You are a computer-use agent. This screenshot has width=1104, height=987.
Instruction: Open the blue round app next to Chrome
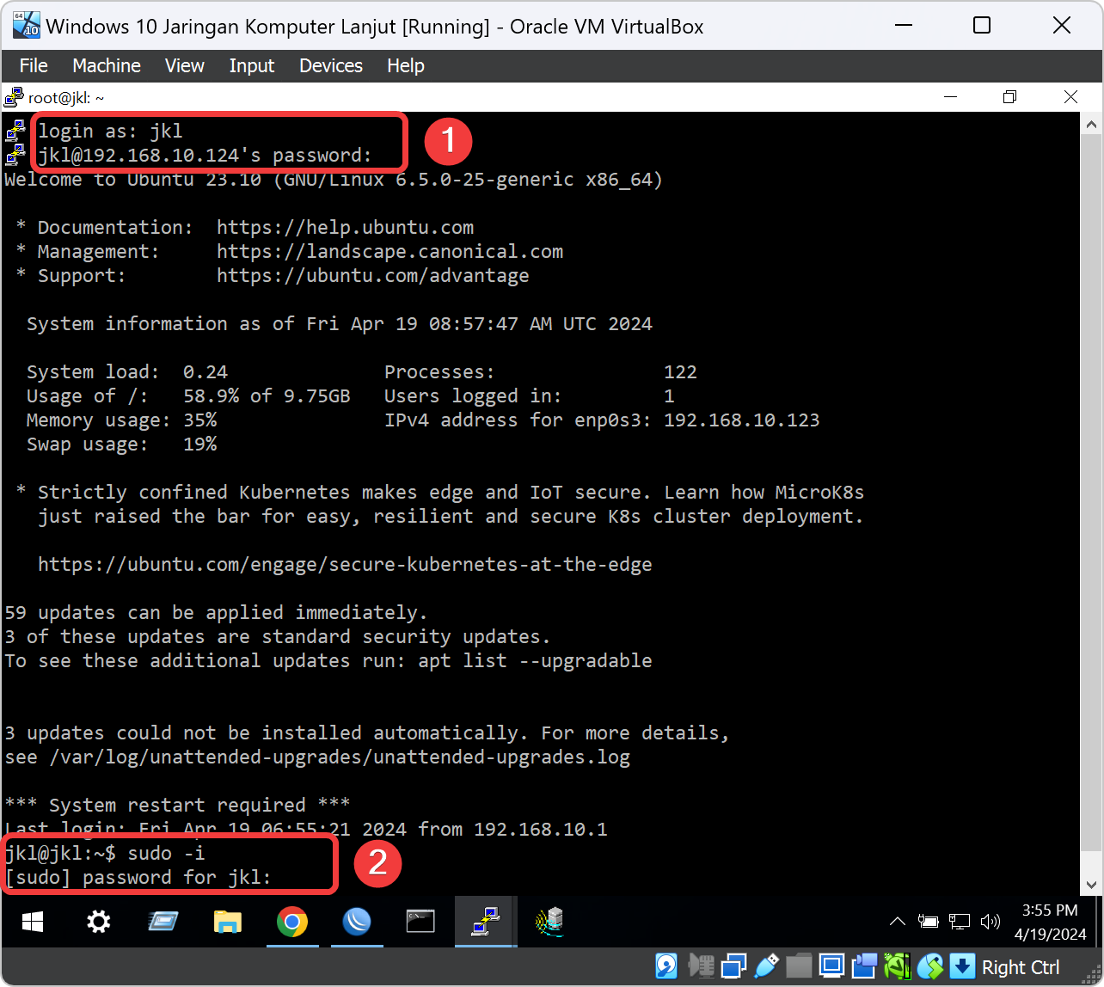357,923
